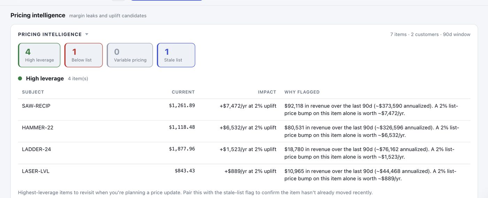This screenshot has height=198, width=488.
Task: Click the $1,261.89 current price
Action: point(182,106)
